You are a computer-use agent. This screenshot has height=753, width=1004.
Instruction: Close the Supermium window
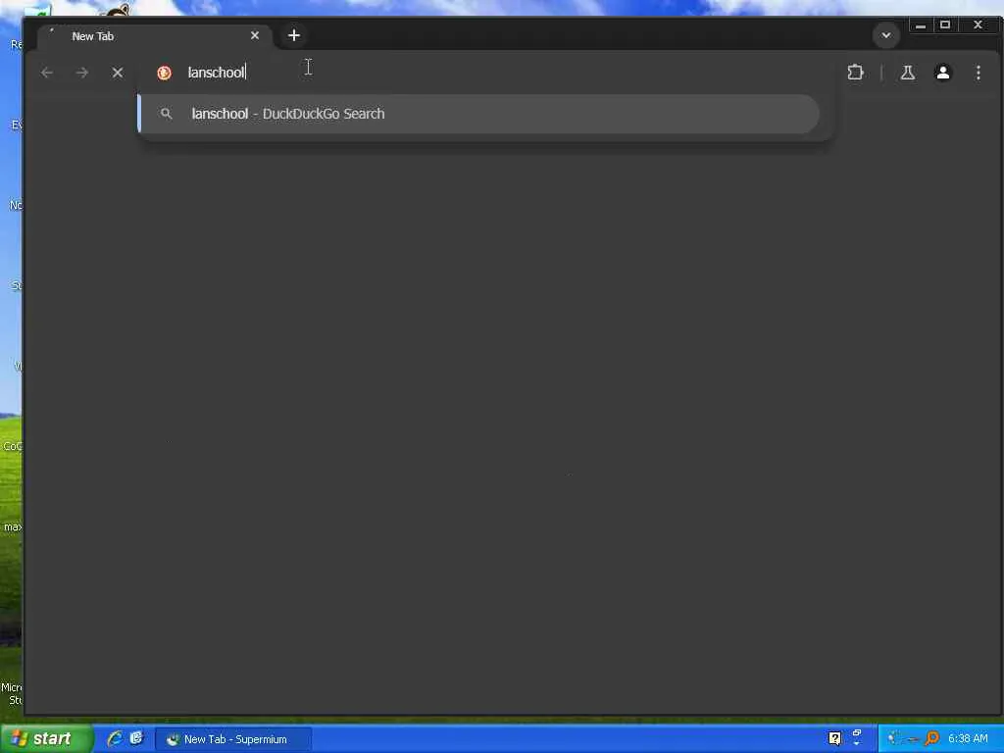[x=978, y=25]
